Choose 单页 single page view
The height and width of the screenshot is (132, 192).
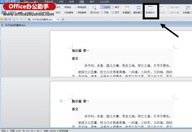(115, 7)
